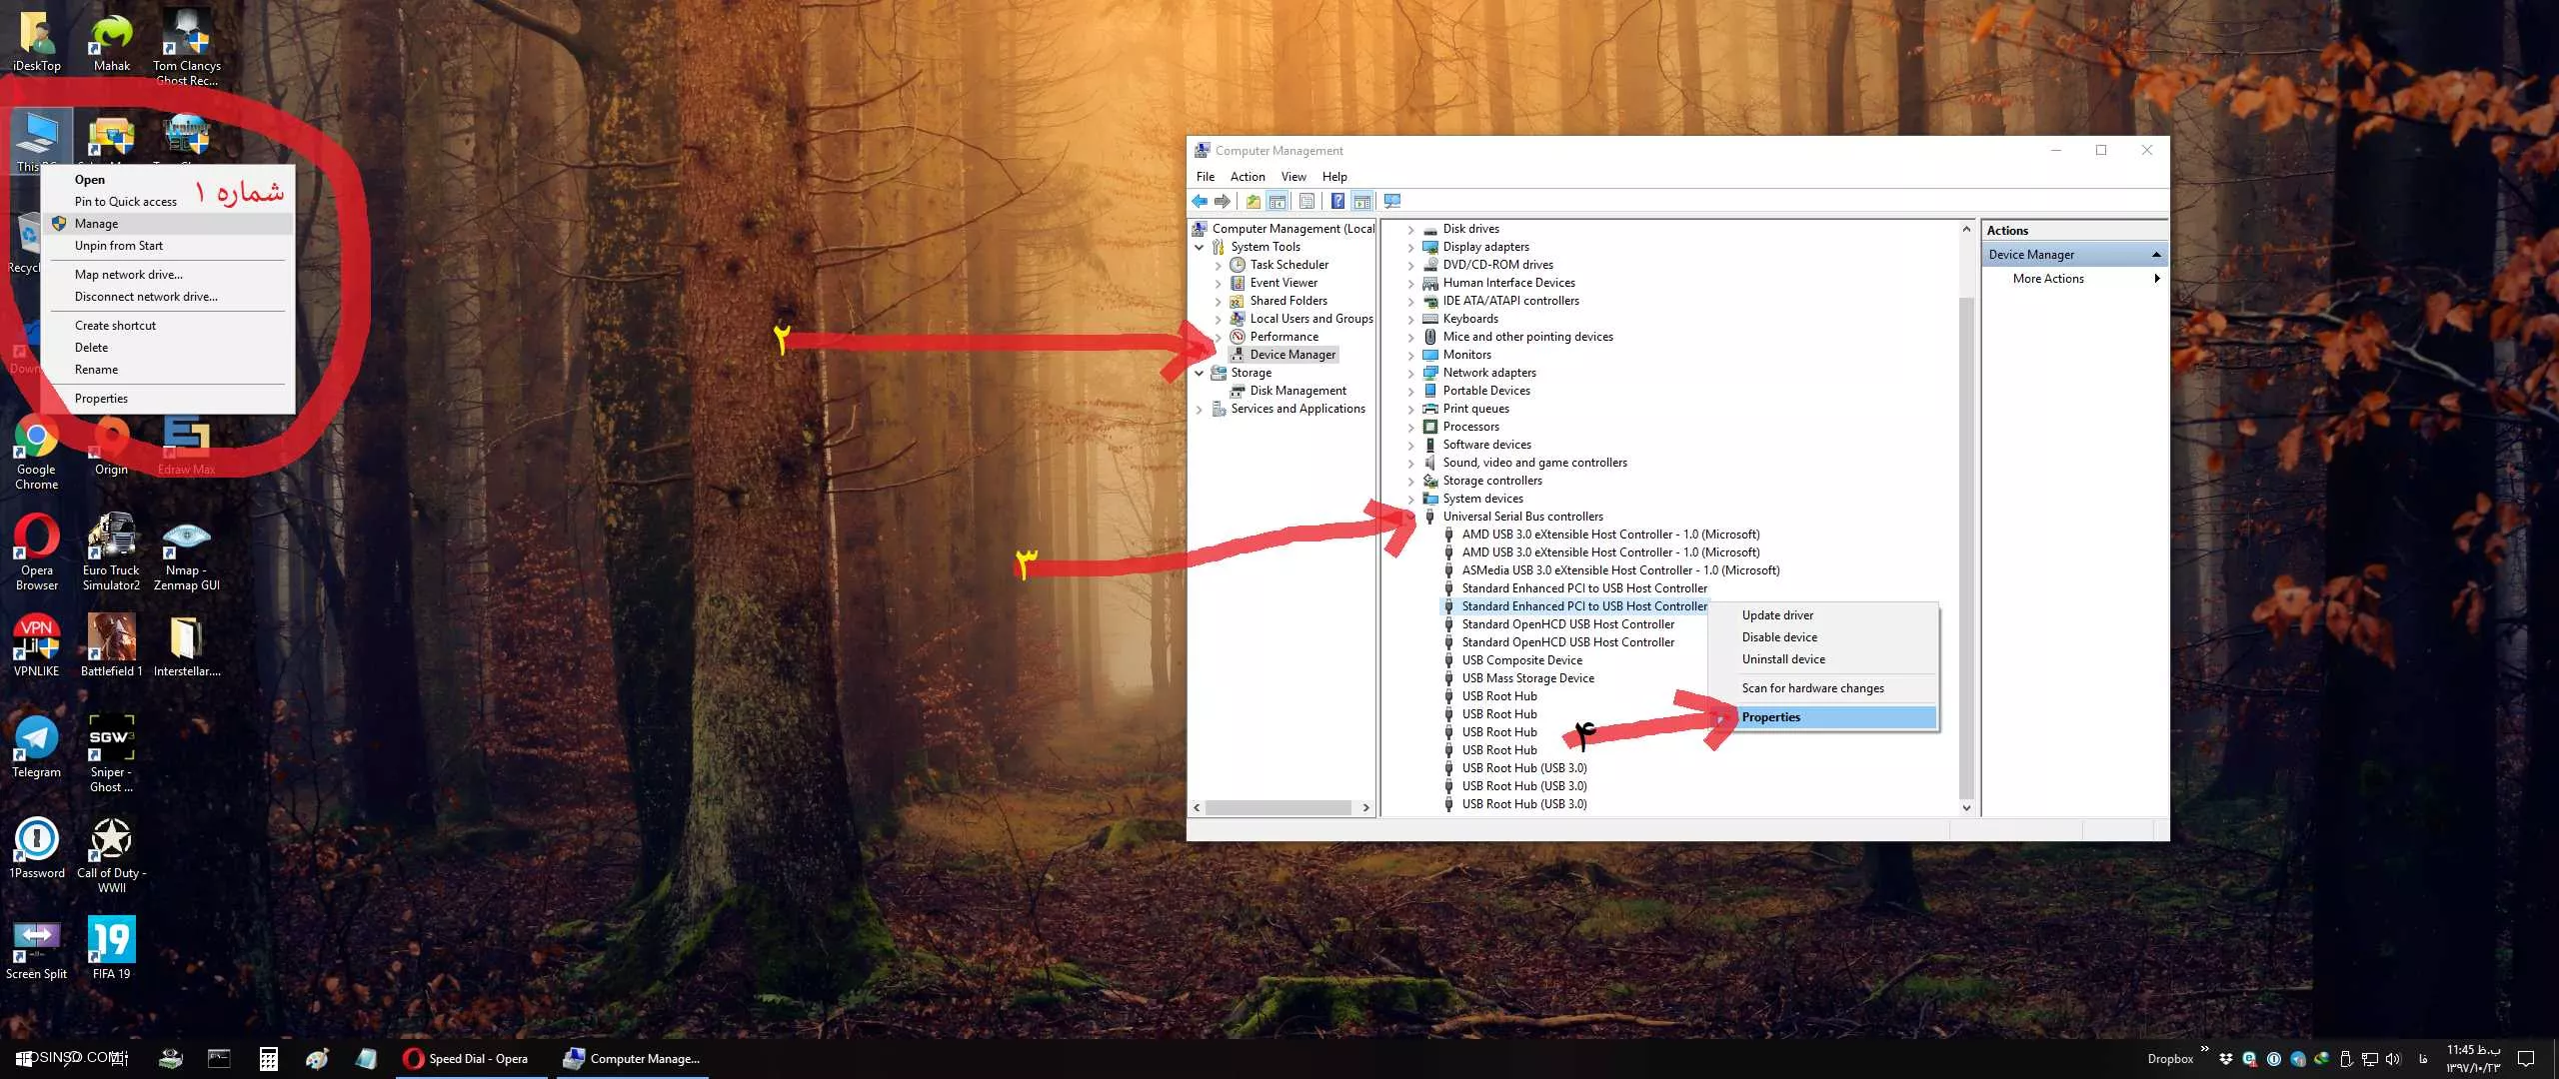
Task: Select ASMedia USB 3.0 eXtensible Host Controller
Action: 1619,570
